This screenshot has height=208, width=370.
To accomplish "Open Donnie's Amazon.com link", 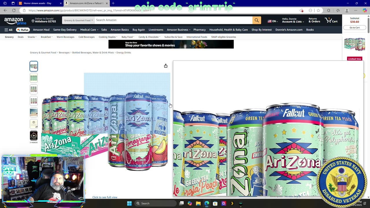I will pos(289,30).
